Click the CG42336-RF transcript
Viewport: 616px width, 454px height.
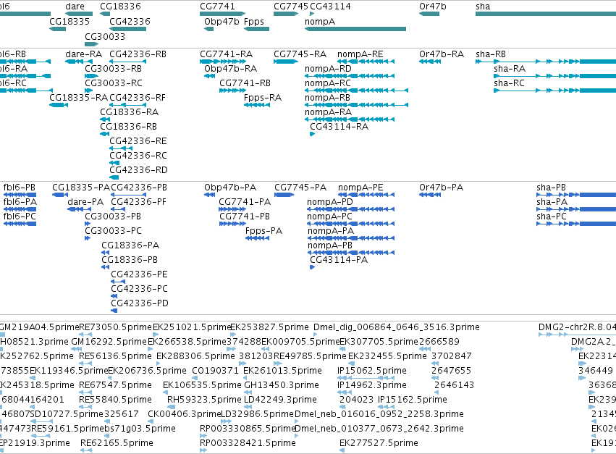pyautogui.click(x=127, y=105)
